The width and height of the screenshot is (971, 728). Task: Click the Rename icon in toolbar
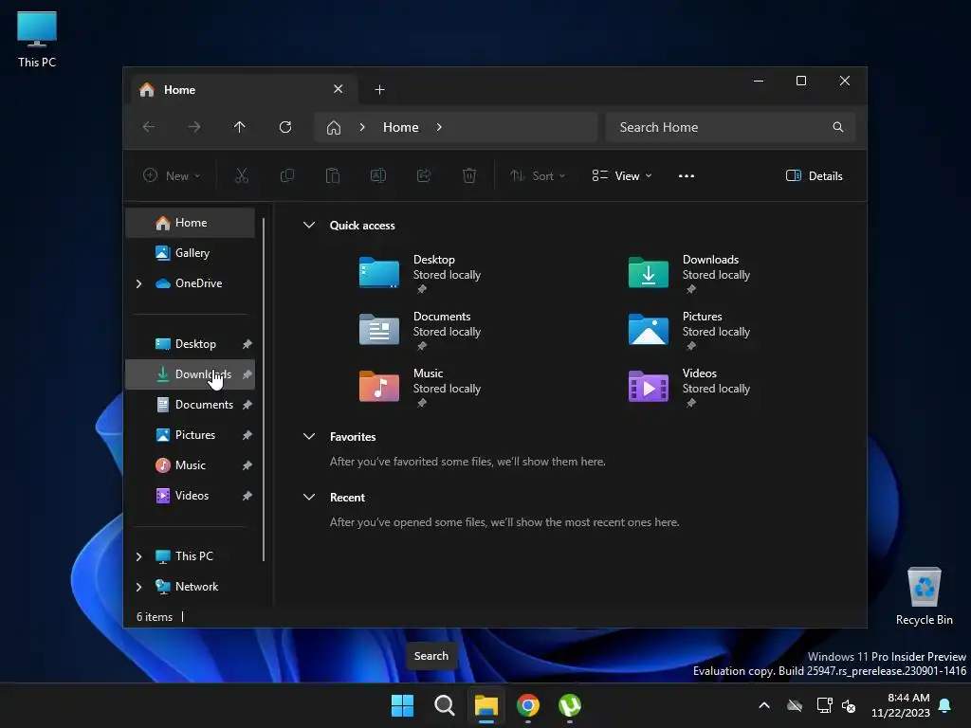point(378,175)
